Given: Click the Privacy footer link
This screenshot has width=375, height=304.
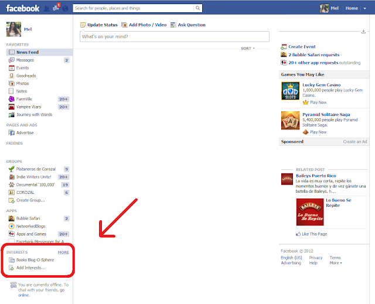Looking at the screenshot, I should 316,258.
